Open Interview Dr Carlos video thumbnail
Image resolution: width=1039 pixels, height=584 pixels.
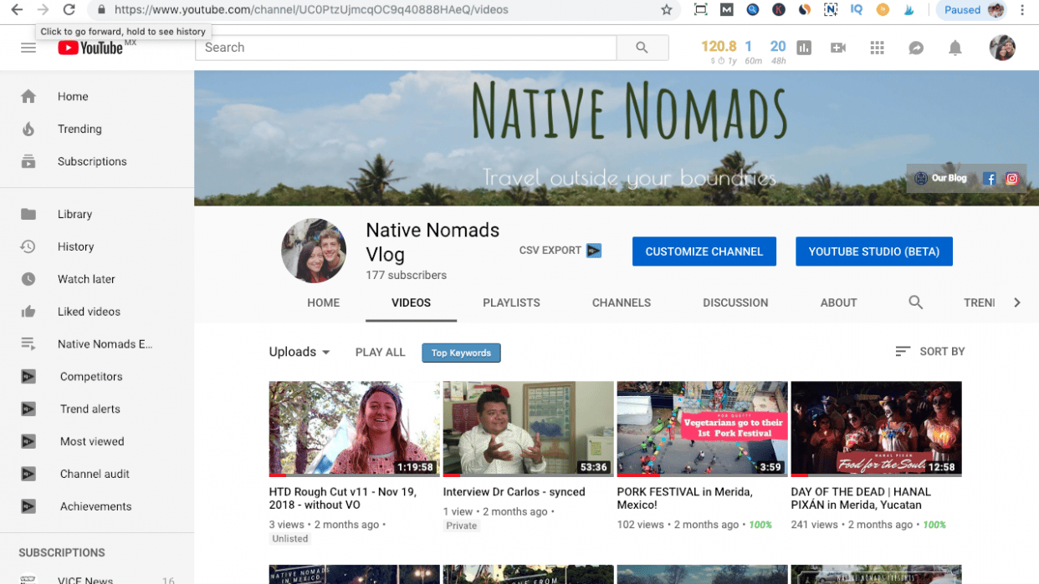point(528,429)
